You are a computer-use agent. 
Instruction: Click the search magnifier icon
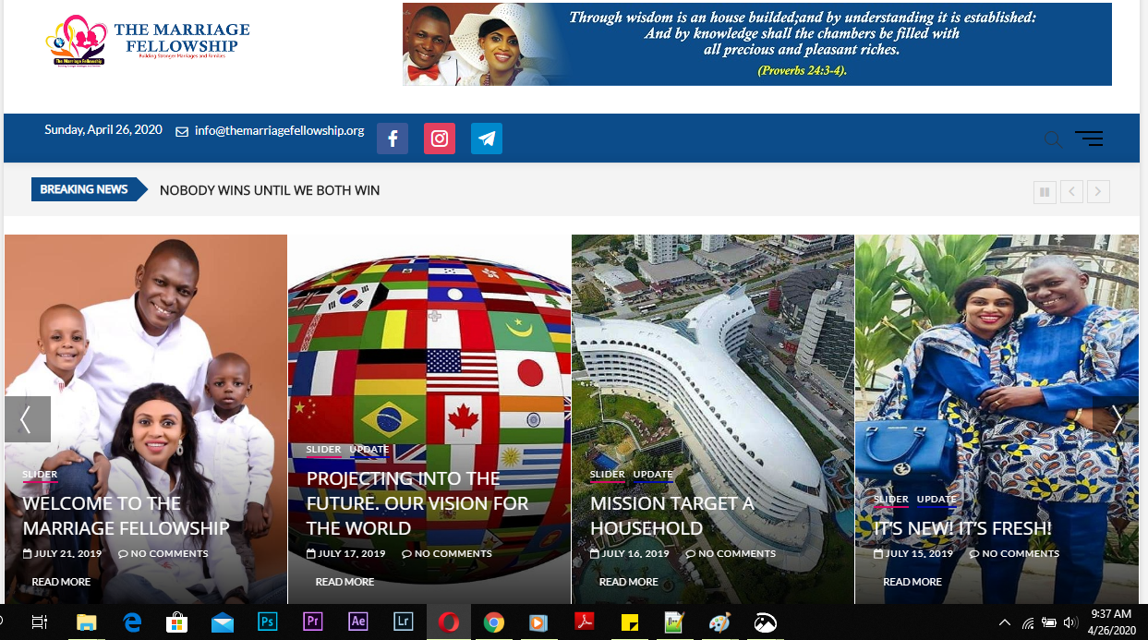(x=1053, y=139)
